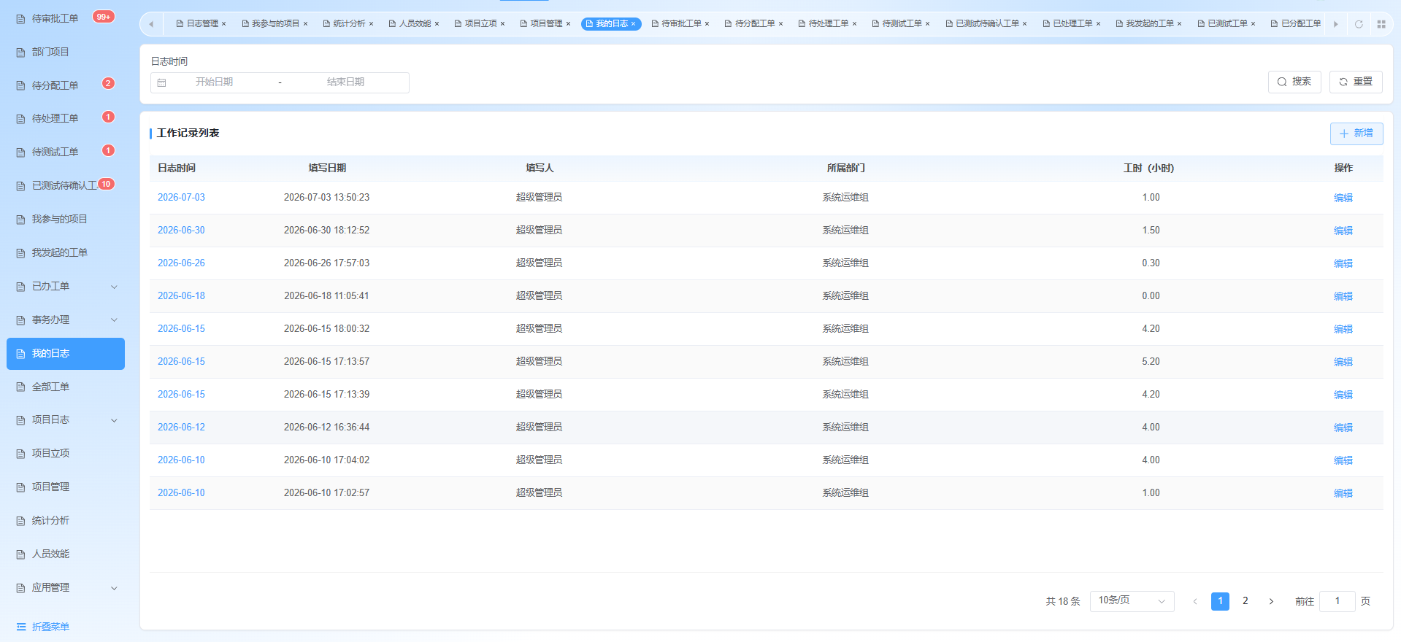
Task: Click the document icon beside 部门项目
Action: (x=21, y=53)
